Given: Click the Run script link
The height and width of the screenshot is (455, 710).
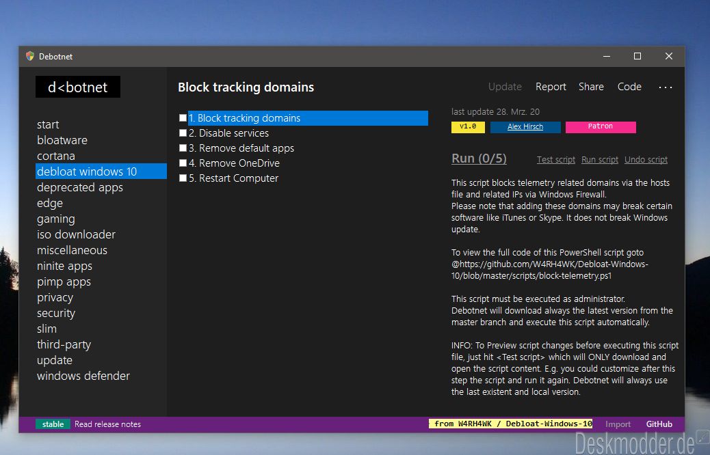Looking at the screenshot, I should point(599,160).
